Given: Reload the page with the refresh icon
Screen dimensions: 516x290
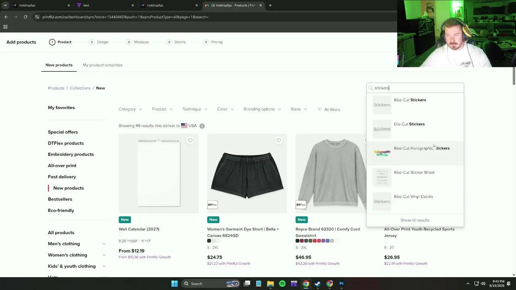Looking at the screenshot, I should [25, 17].
